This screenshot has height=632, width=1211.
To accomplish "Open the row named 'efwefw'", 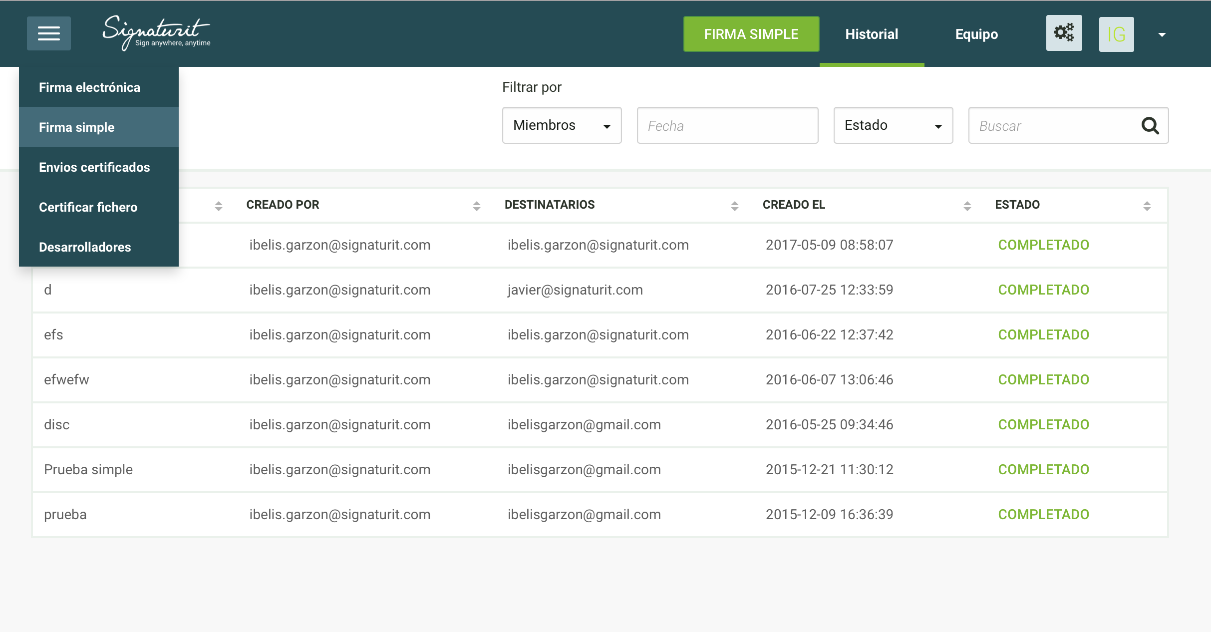I will (x=600, y=380).
